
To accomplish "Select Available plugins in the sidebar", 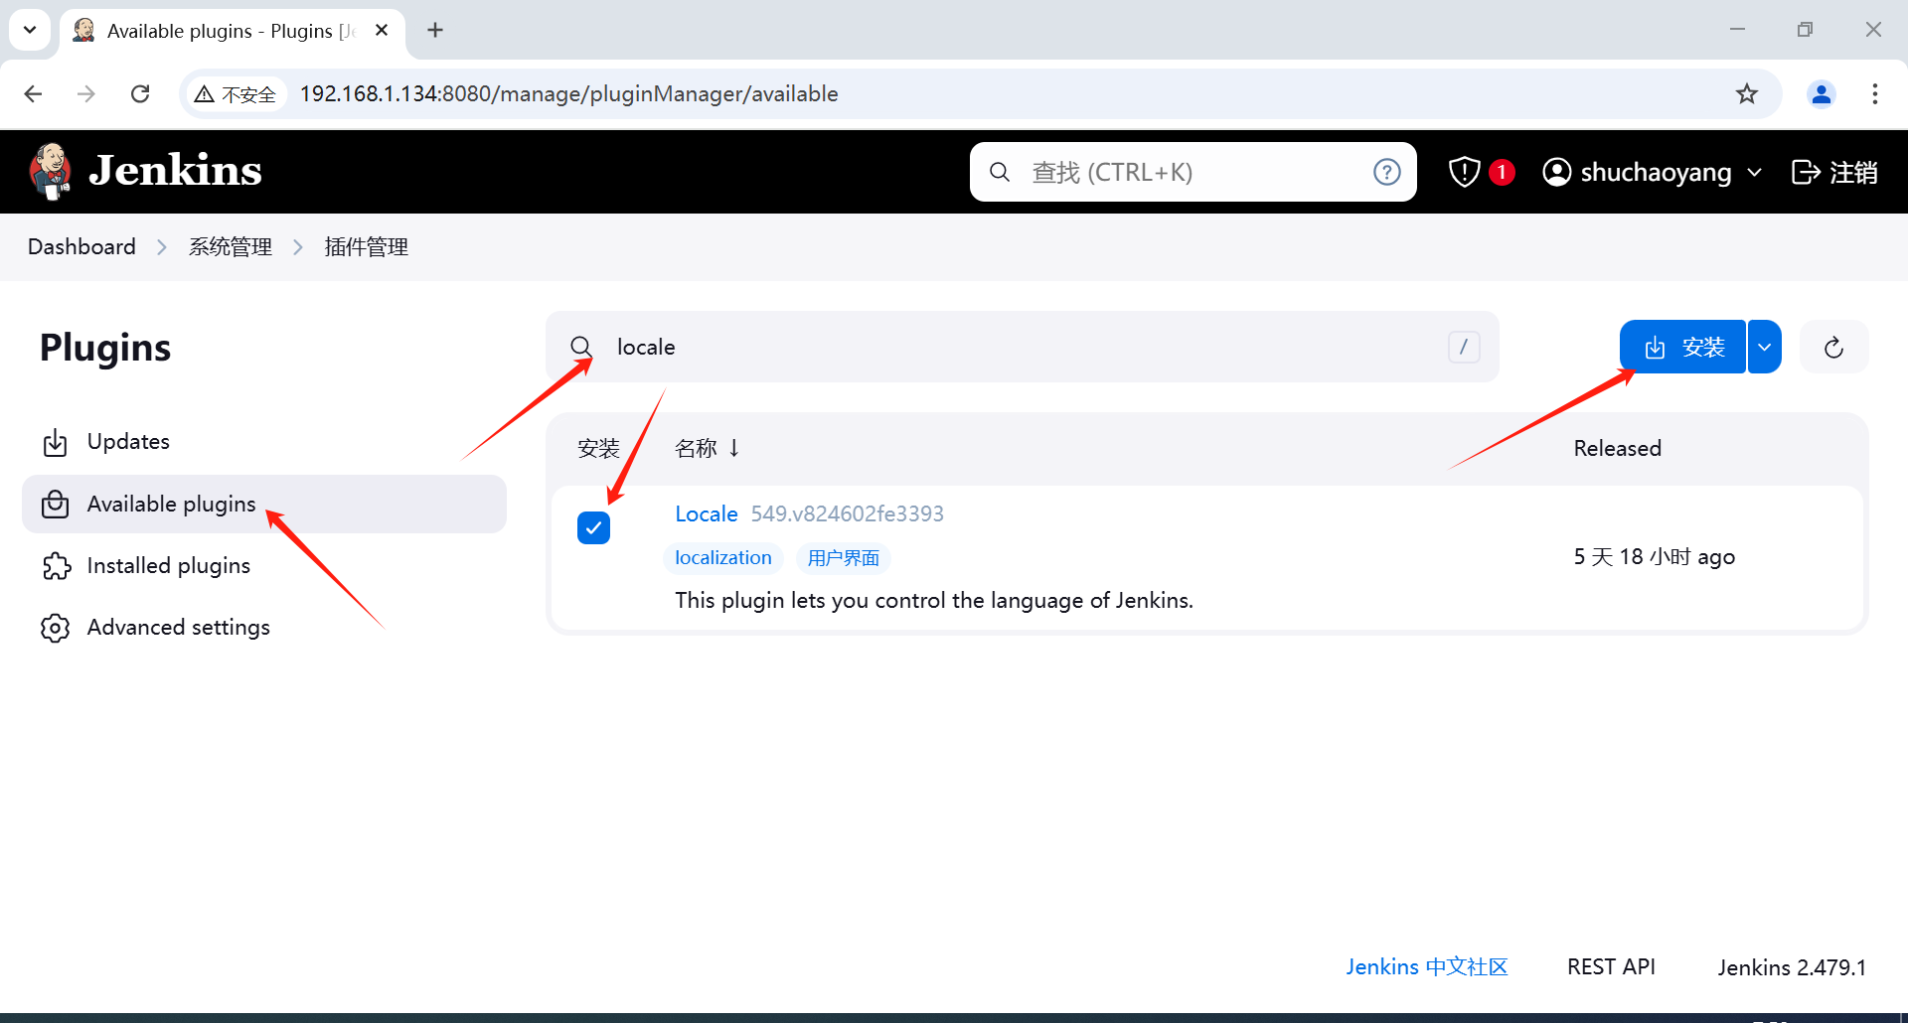I will point(264,504).
